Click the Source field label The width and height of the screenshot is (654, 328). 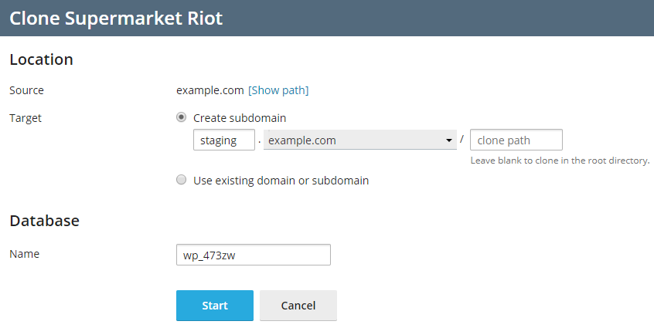(26, 90)
